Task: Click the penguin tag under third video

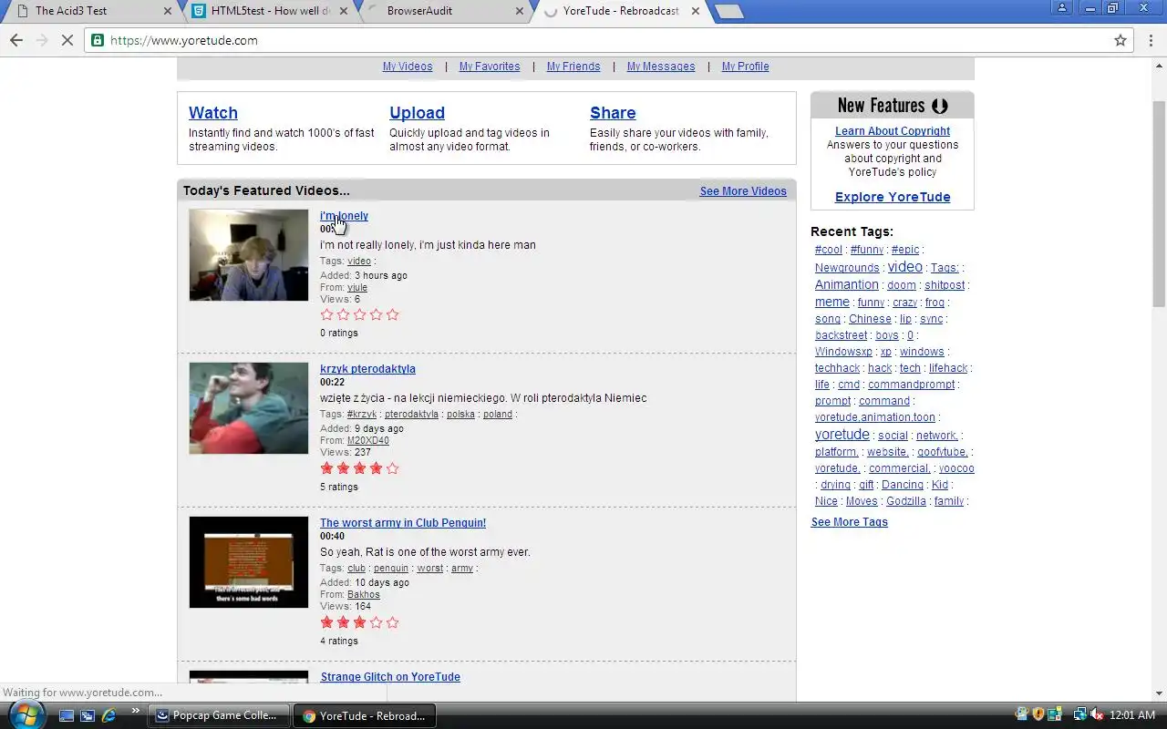Action: click(391, 569)
